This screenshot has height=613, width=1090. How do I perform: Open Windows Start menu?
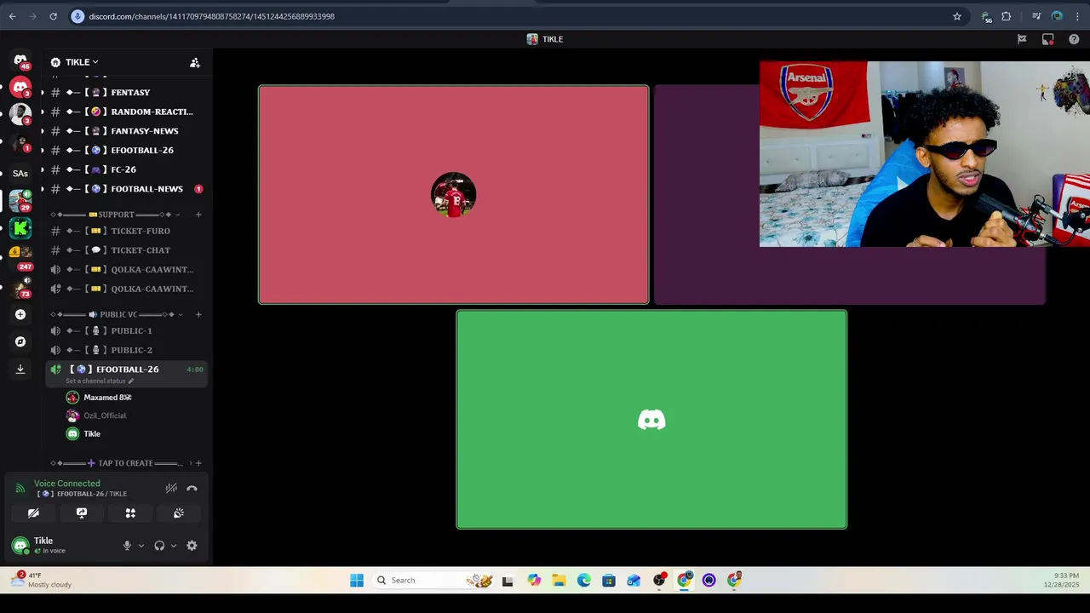click(357, 581)
